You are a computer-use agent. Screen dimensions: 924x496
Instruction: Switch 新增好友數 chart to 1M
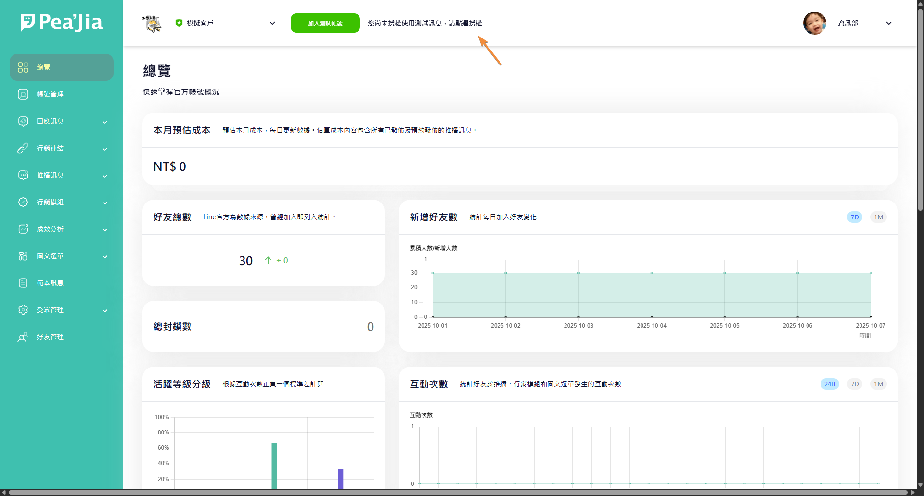pos(878,217)
